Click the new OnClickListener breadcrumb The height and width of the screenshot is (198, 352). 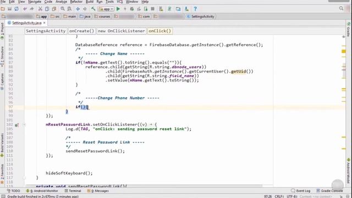(121, 31)
